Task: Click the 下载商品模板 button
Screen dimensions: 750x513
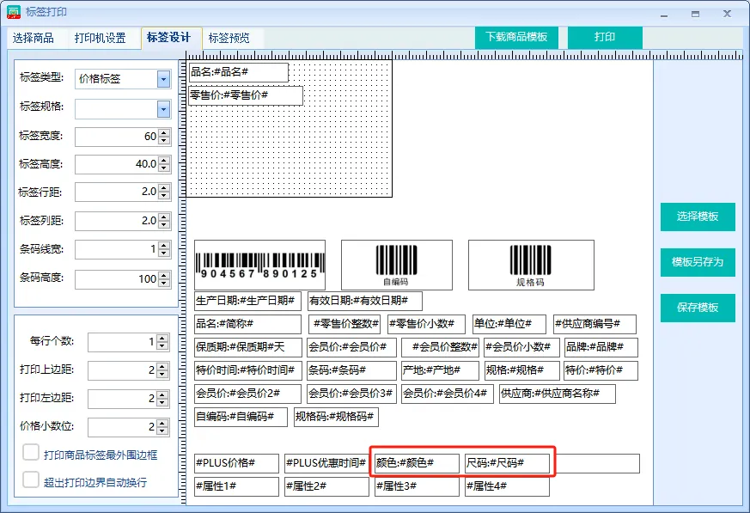Action: 516,38
